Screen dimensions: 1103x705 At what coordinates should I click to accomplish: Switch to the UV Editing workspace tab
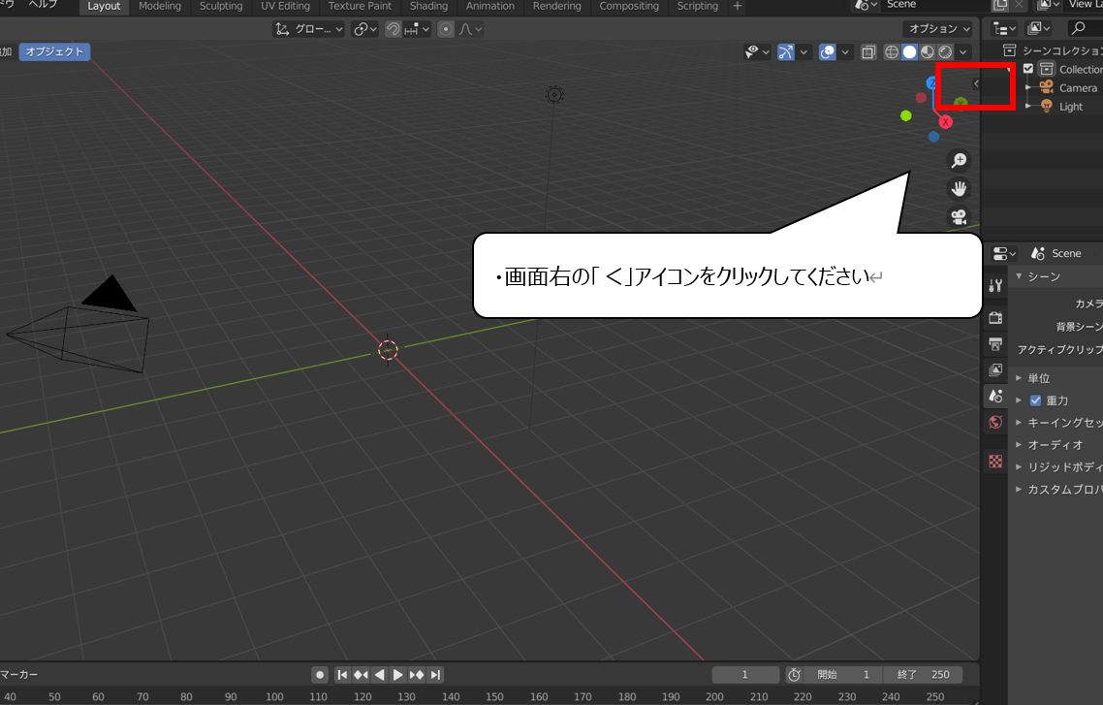point(285,6)
